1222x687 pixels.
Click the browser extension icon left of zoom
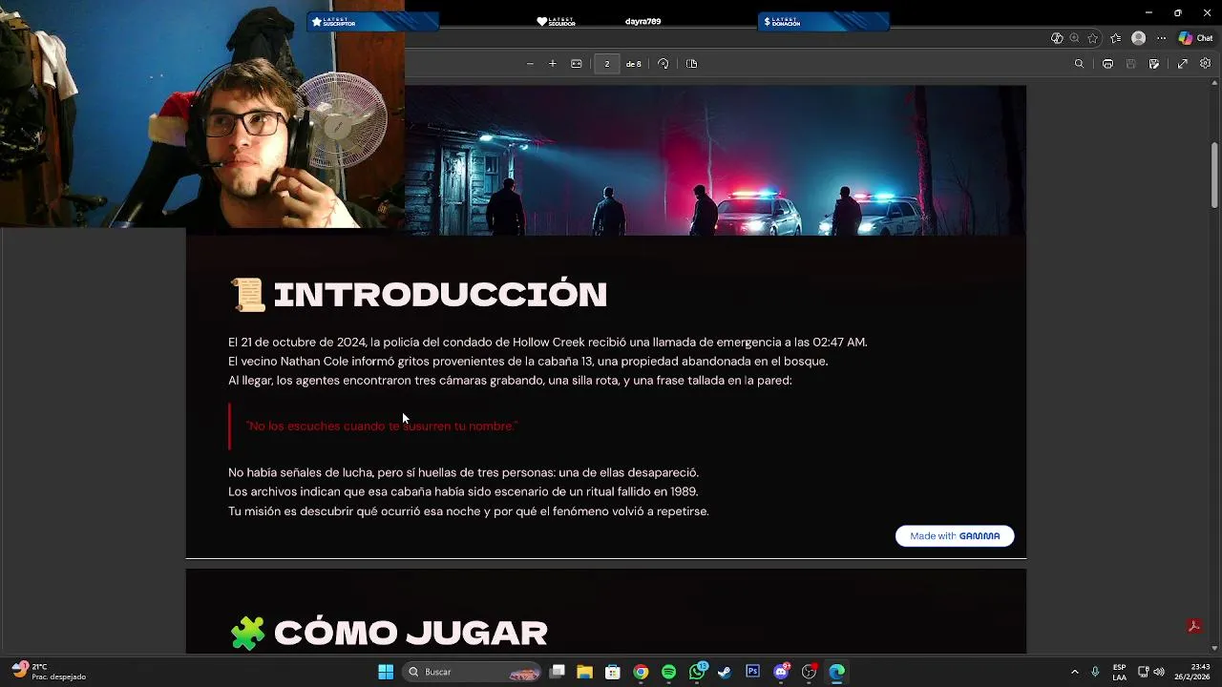tap(1057, 38)
